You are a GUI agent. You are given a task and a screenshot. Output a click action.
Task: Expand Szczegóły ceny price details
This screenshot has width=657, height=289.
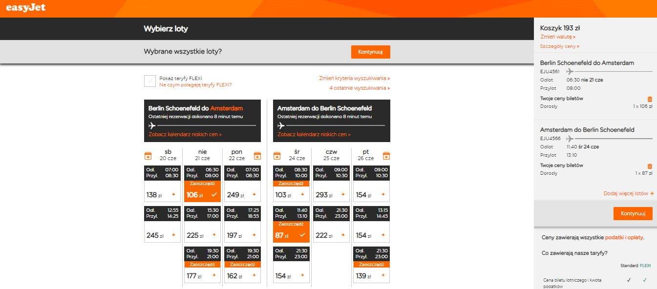[560, 46]
